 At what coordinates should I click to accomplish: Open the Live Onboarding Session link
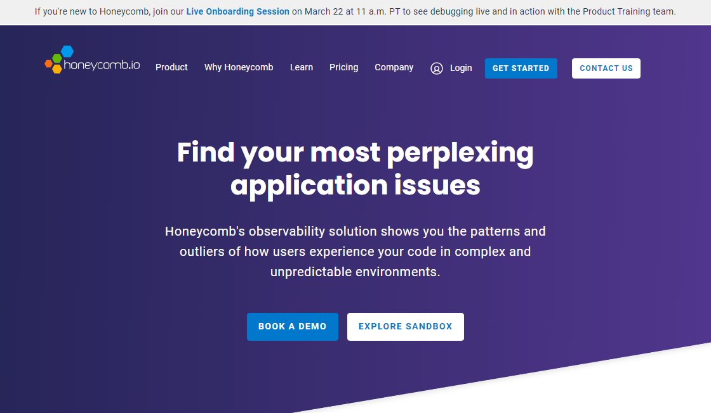(x=237, y=11)
